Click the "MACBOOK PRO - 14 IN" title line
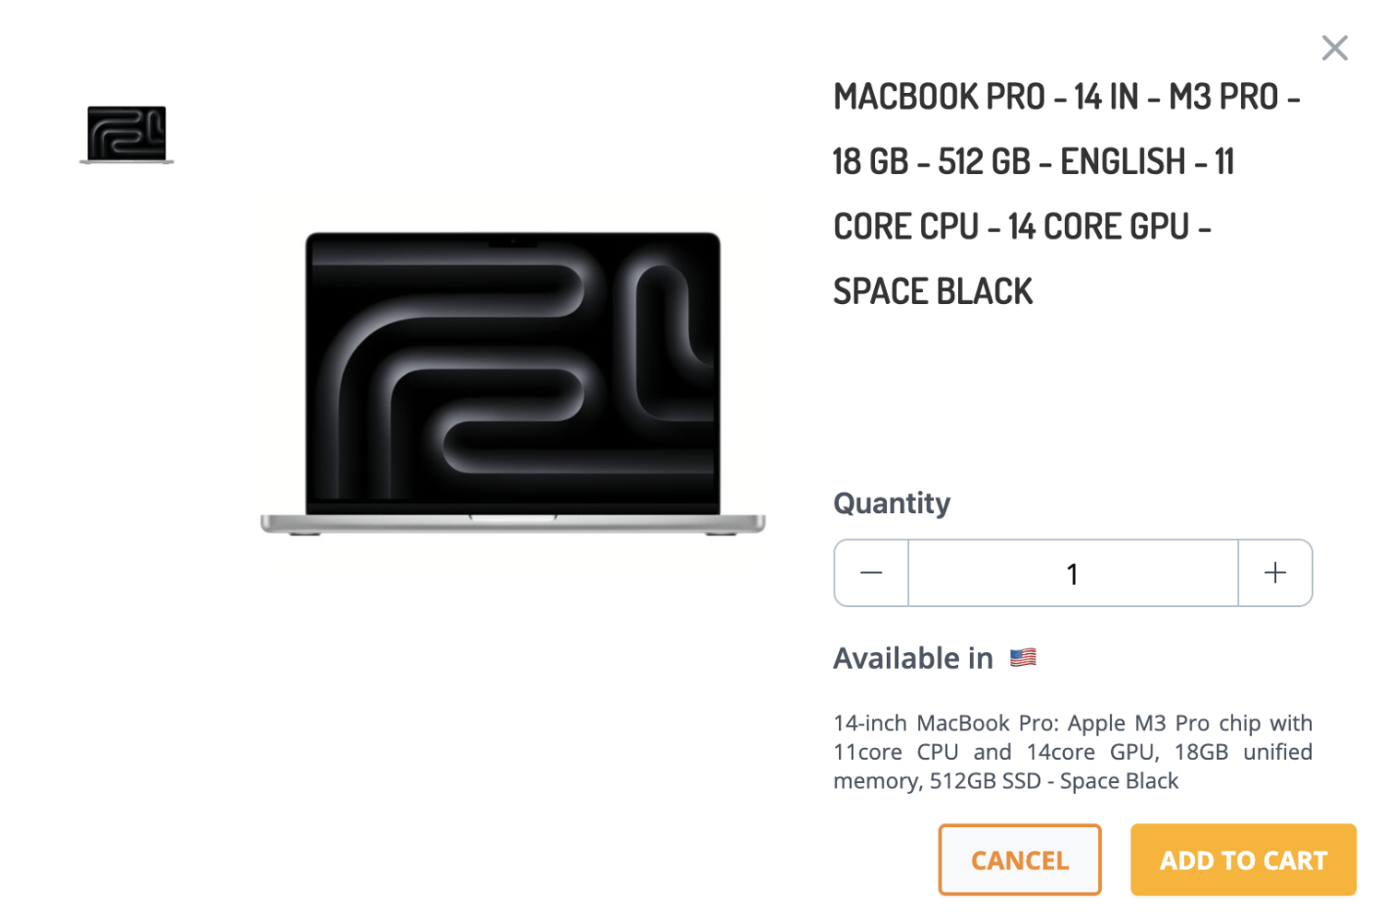The height and width of the screenshot is (922, 1383). [1066, 98]
